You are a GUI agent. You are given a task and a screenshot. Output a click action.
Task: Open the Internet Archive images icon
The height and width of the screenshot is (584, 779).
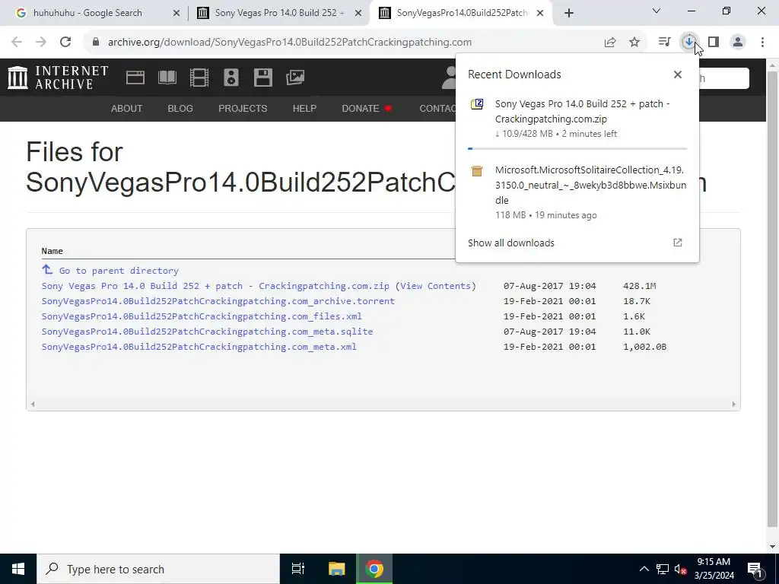point(295,78)
